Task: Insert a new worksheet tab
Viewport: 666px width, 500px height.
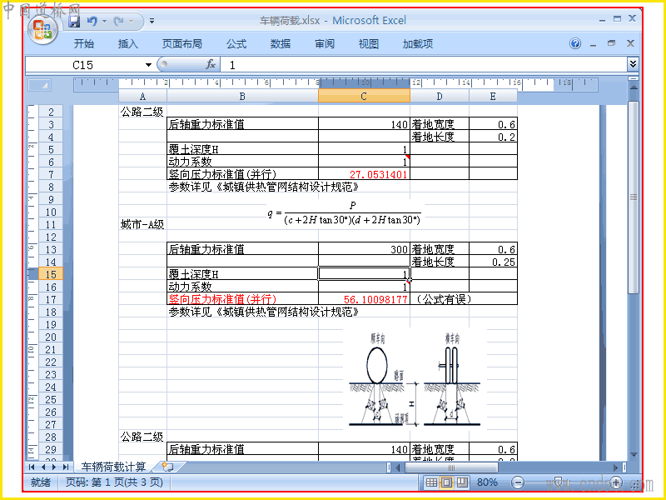Action: [168, 467]
